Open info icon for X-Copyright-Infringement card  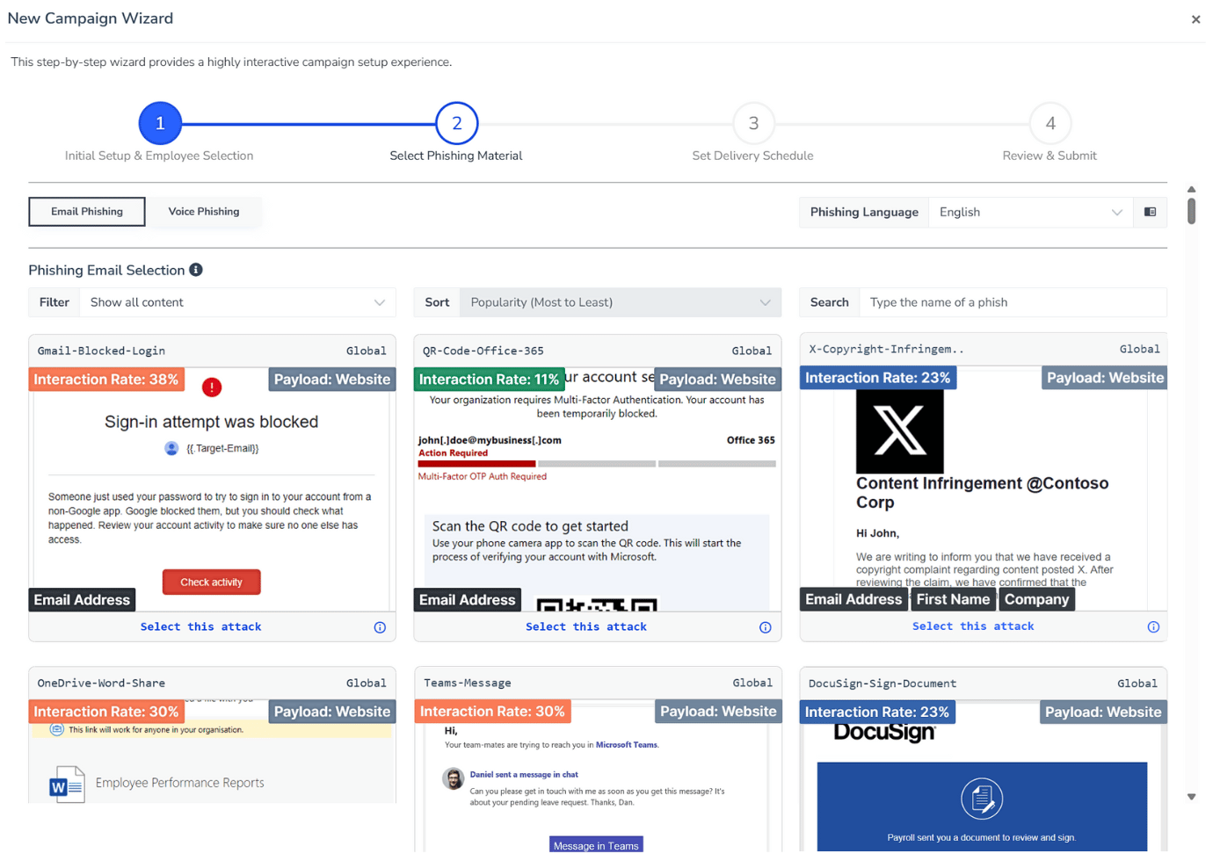pos(1153,627)
